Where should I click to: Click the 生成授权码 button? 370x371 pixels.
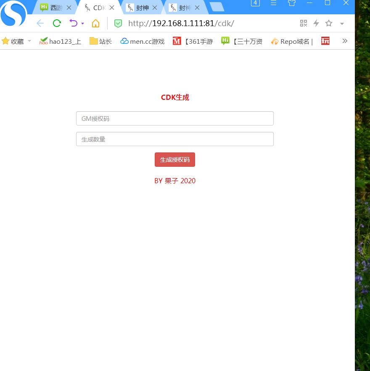coord(175,160)
